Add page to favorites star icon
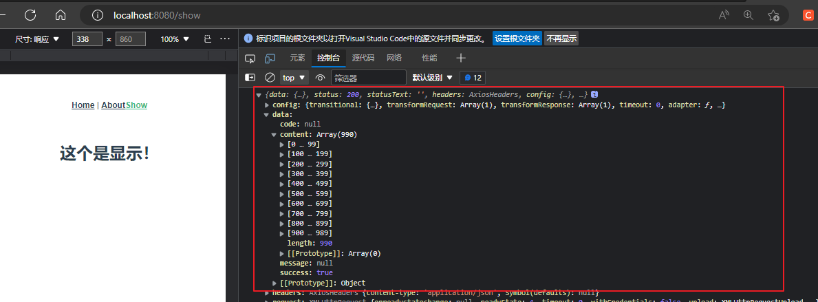Image resolution: width=818 pixels, height=302 pixels. point(774,15)
